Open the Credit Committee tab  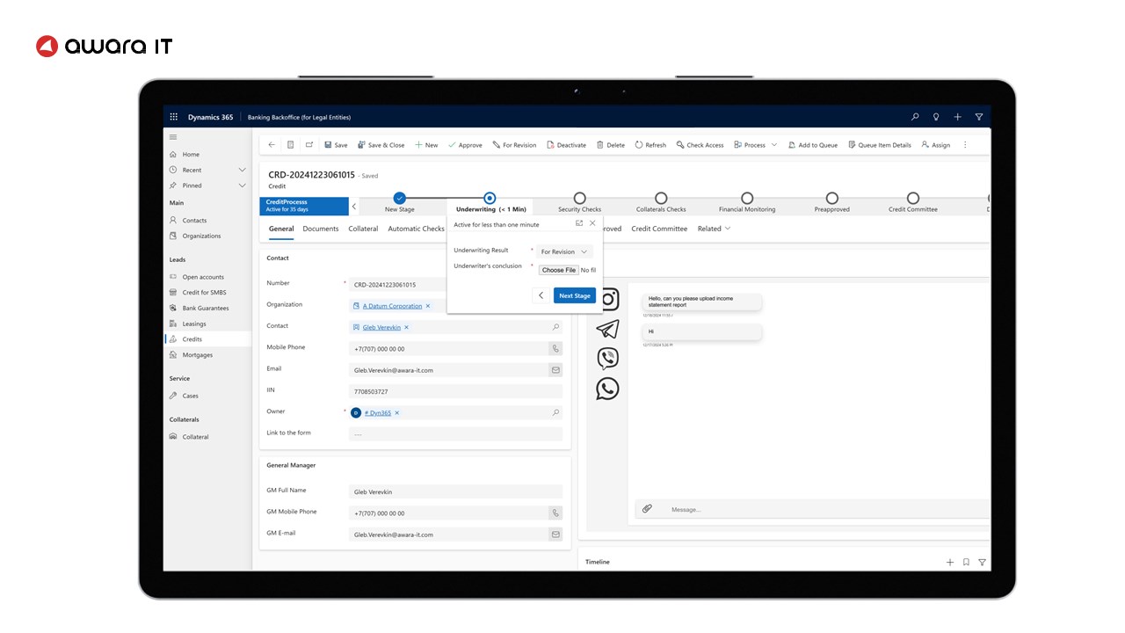[659, 229]
